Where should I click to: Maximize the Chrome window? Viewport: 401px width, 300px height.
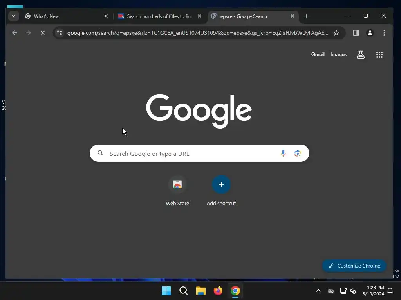(x=366, y=16)
